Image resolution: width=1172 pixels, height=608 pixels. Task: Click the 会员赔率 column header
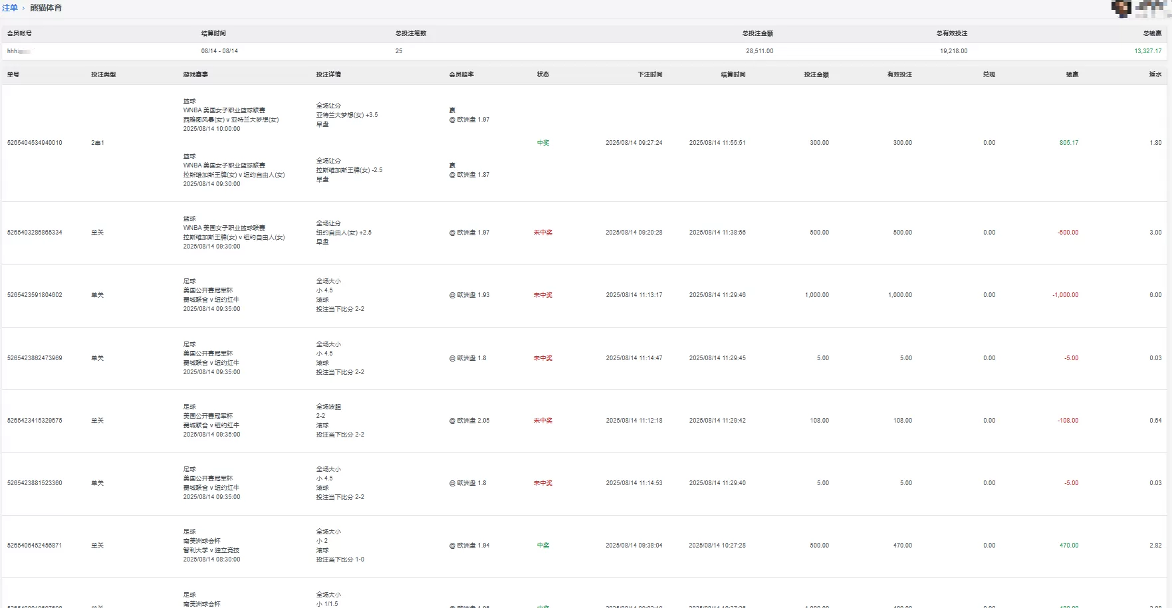pos(461,74)
